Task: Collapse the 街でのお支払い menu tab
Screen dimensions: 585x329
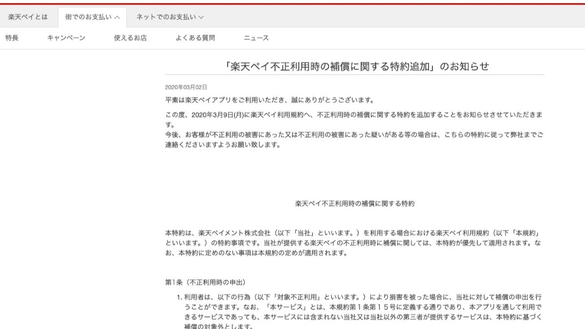Action: tap(92, 17)
